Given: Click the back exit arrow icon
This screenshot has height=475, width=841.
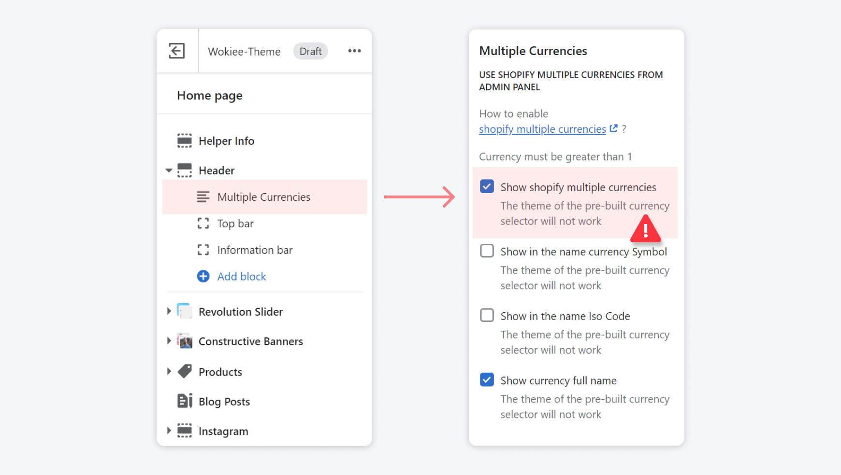Looking at the screenshot, I should click(x=176, y=51).
